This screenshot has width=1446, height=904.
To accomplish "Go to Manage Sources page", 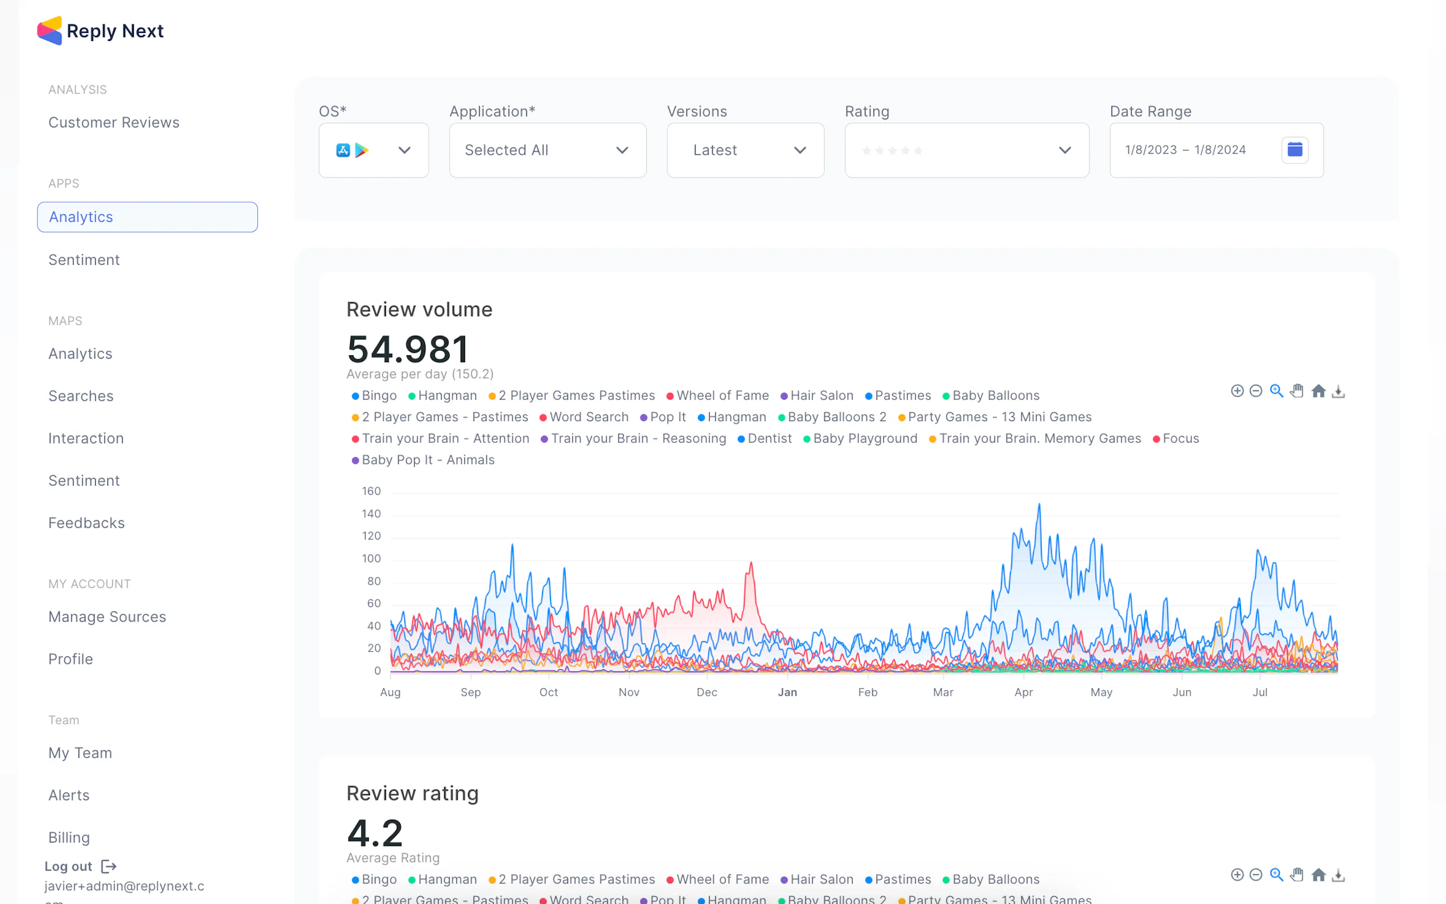I will point(107,617).
